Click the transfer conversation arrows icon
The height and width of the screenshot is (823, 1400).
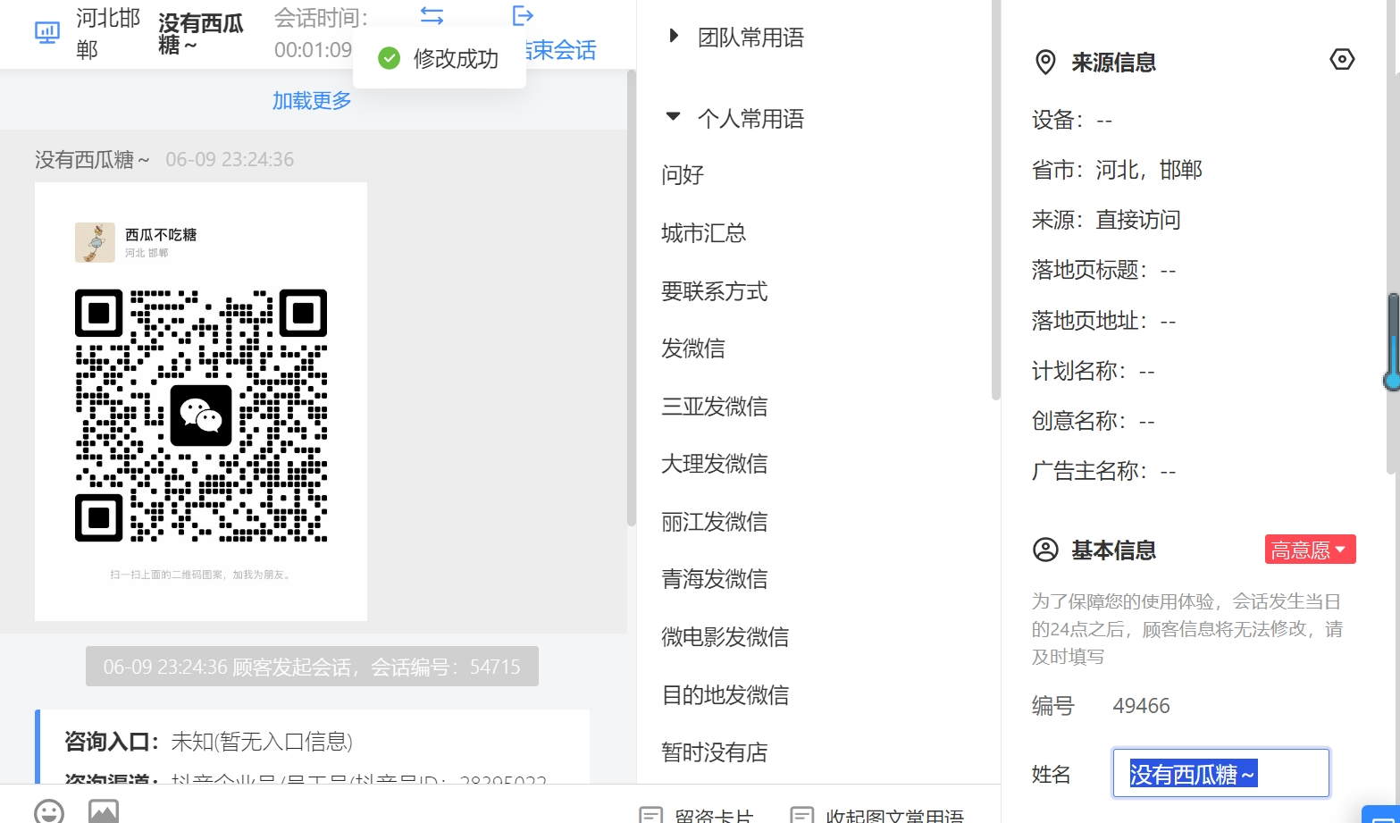click(432, 15)
